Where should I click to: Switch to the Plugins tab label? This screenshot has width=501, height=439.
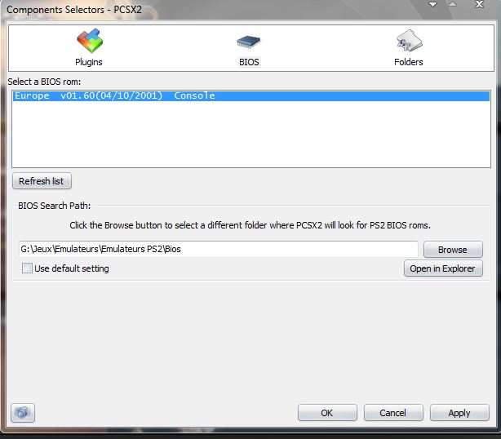88,62
